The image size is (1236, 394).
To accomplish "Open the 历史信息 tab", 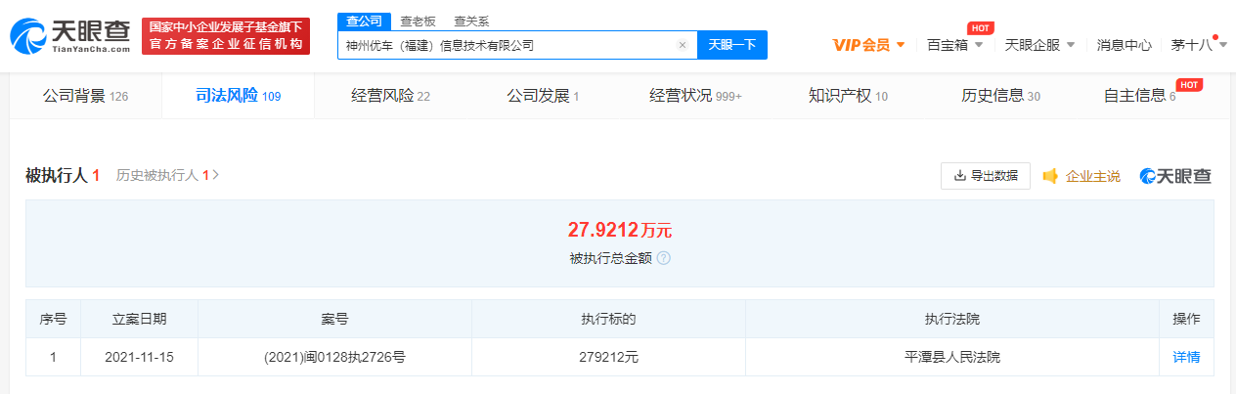I will pyautogui.click(x=1000, y=96).
